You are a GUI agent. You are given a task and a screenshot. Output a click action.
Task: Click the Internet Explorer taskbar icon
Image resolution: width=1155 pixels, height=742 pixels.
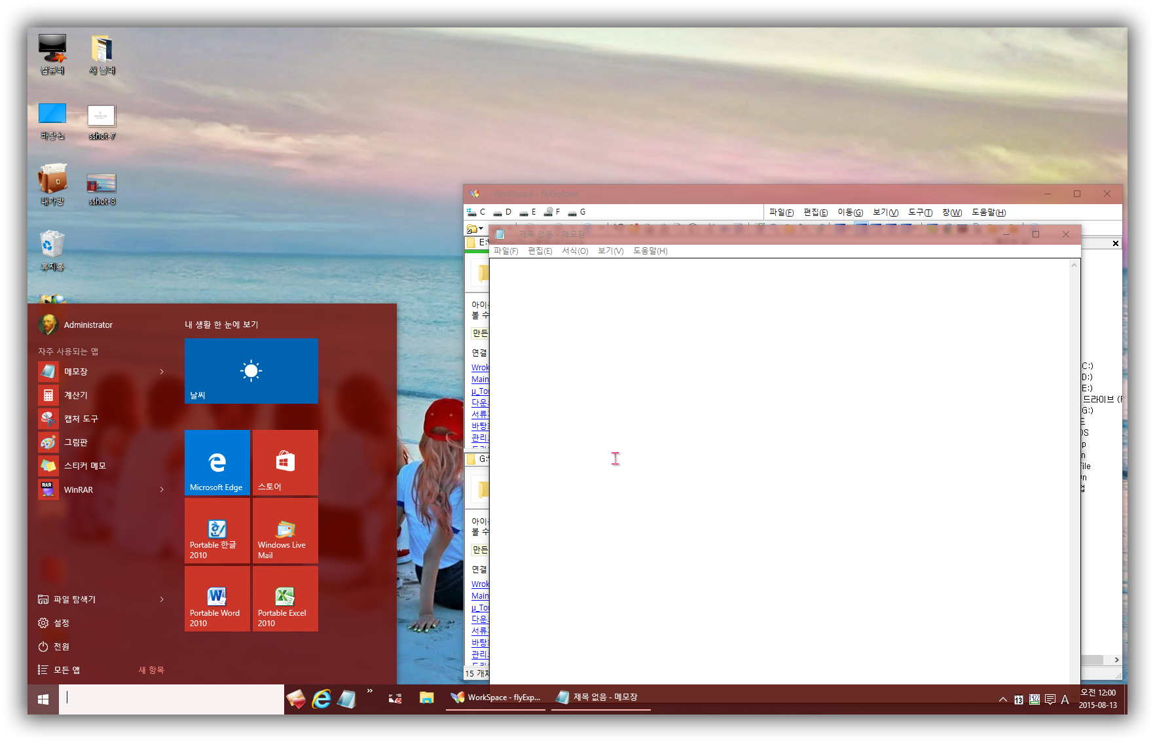click(321, 699)
